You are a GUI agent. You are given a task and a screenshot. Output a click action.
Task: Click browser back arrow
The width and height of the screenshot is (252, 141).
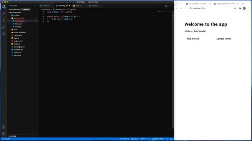coord(177,8)
